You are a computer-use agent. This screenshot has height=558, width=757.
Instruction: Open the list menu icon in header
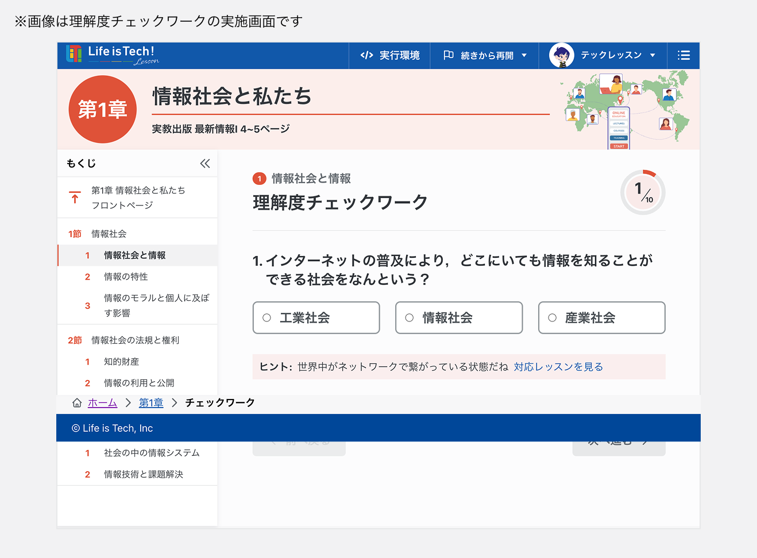click(683, 56)
